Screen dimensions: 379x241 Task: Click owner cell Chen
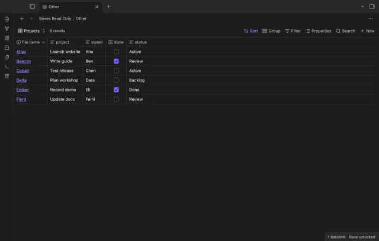pos(94,71)
